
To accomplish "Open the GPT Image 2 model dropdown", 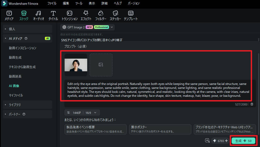I will pos(87,27).
